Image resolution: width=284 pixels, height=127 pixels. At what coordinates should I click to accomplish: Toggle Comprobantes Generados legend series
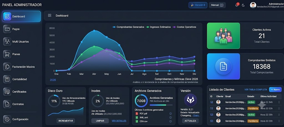pos(128,27)
